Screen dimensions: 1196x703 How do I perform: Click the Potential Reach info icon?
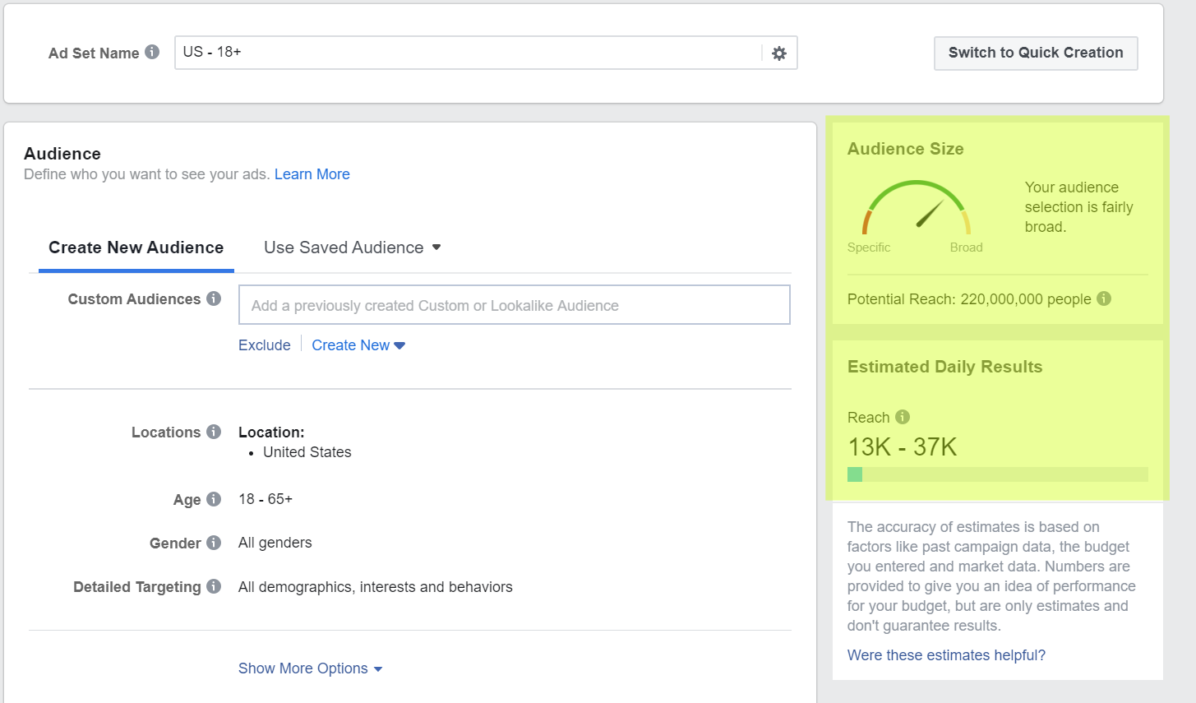click(1104, 298)
